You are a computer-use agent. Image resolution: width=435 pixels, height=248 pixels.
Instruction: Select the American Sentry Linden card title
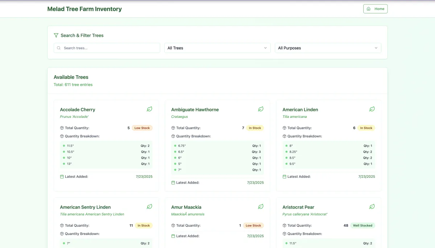85,207
